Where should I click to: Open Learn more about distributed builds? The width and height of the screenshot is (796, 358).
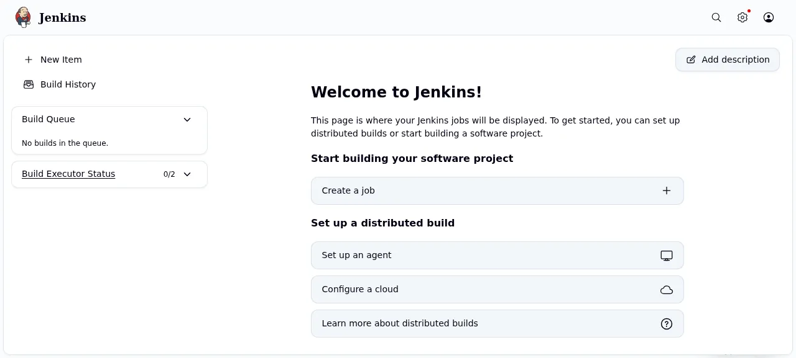(x=497, y=323)
